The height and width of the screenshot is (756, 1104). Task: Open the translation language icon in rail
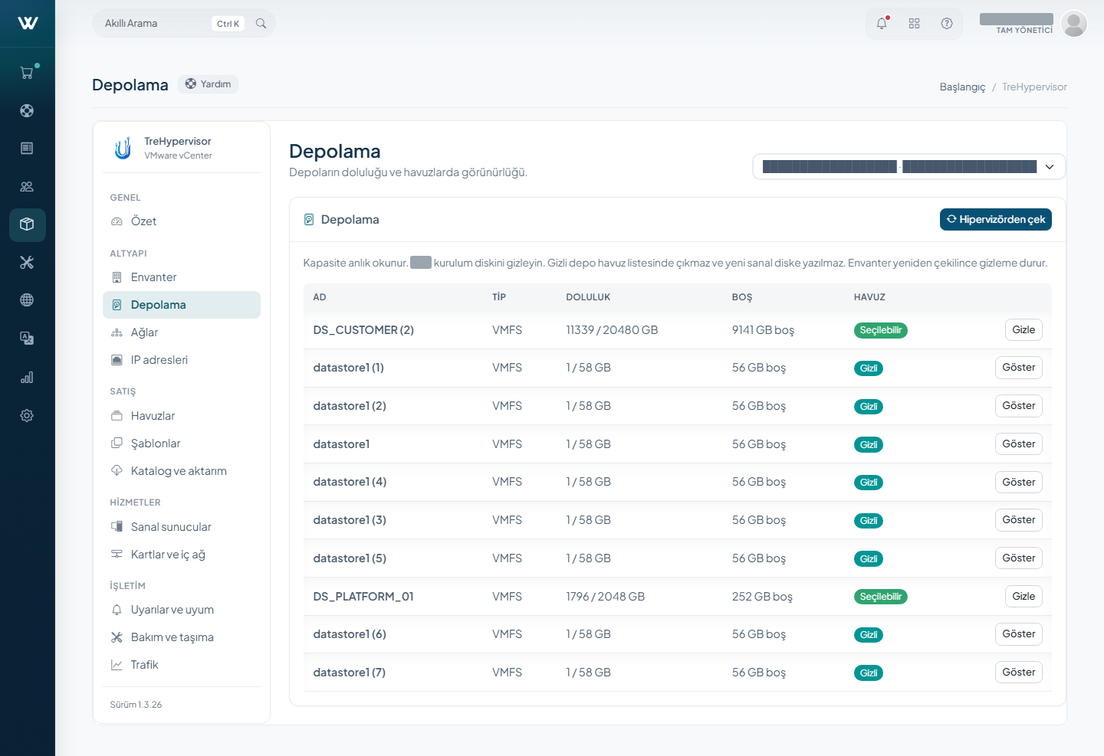(x=27, y=339)
